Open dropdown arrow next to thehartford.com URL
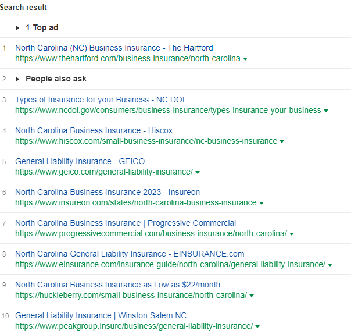The width and height of the screenshot is (351, 334). pos(245,59)
